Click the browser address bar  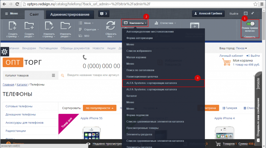point(137,4)
